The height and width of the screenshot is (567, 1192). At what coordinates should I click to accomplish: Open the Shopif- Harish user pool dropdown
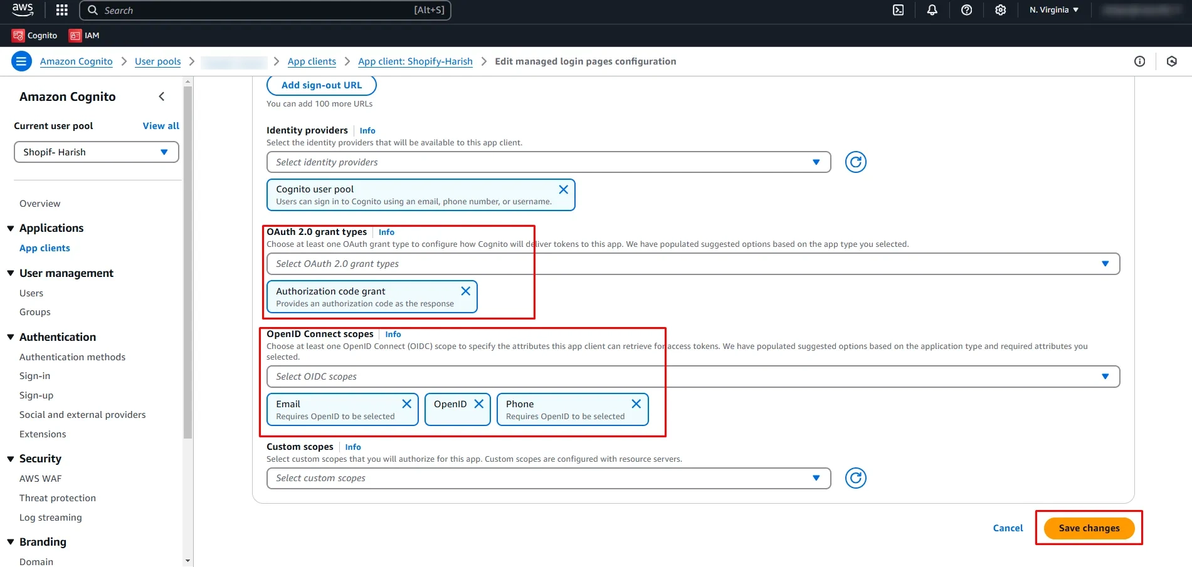[97, 152]
